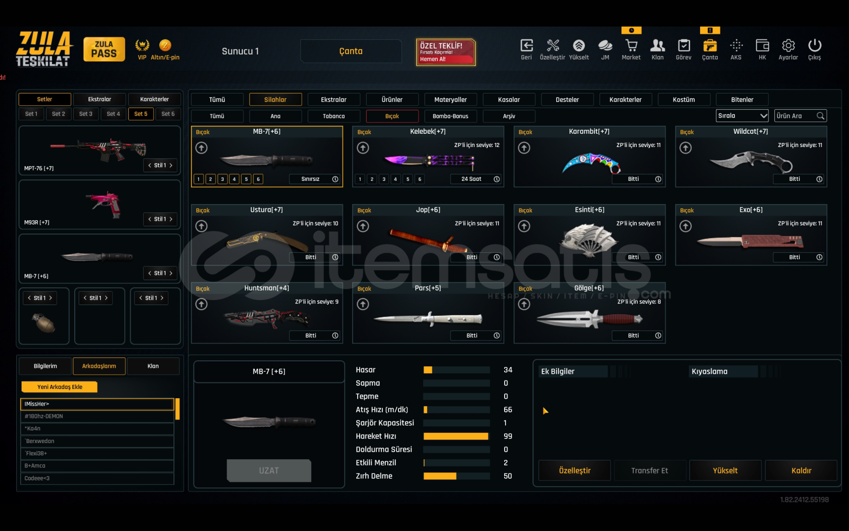The width and height of the screenshot is (849, 531).
Task: Open the Klan icon
Action: [x=657, y=46]
